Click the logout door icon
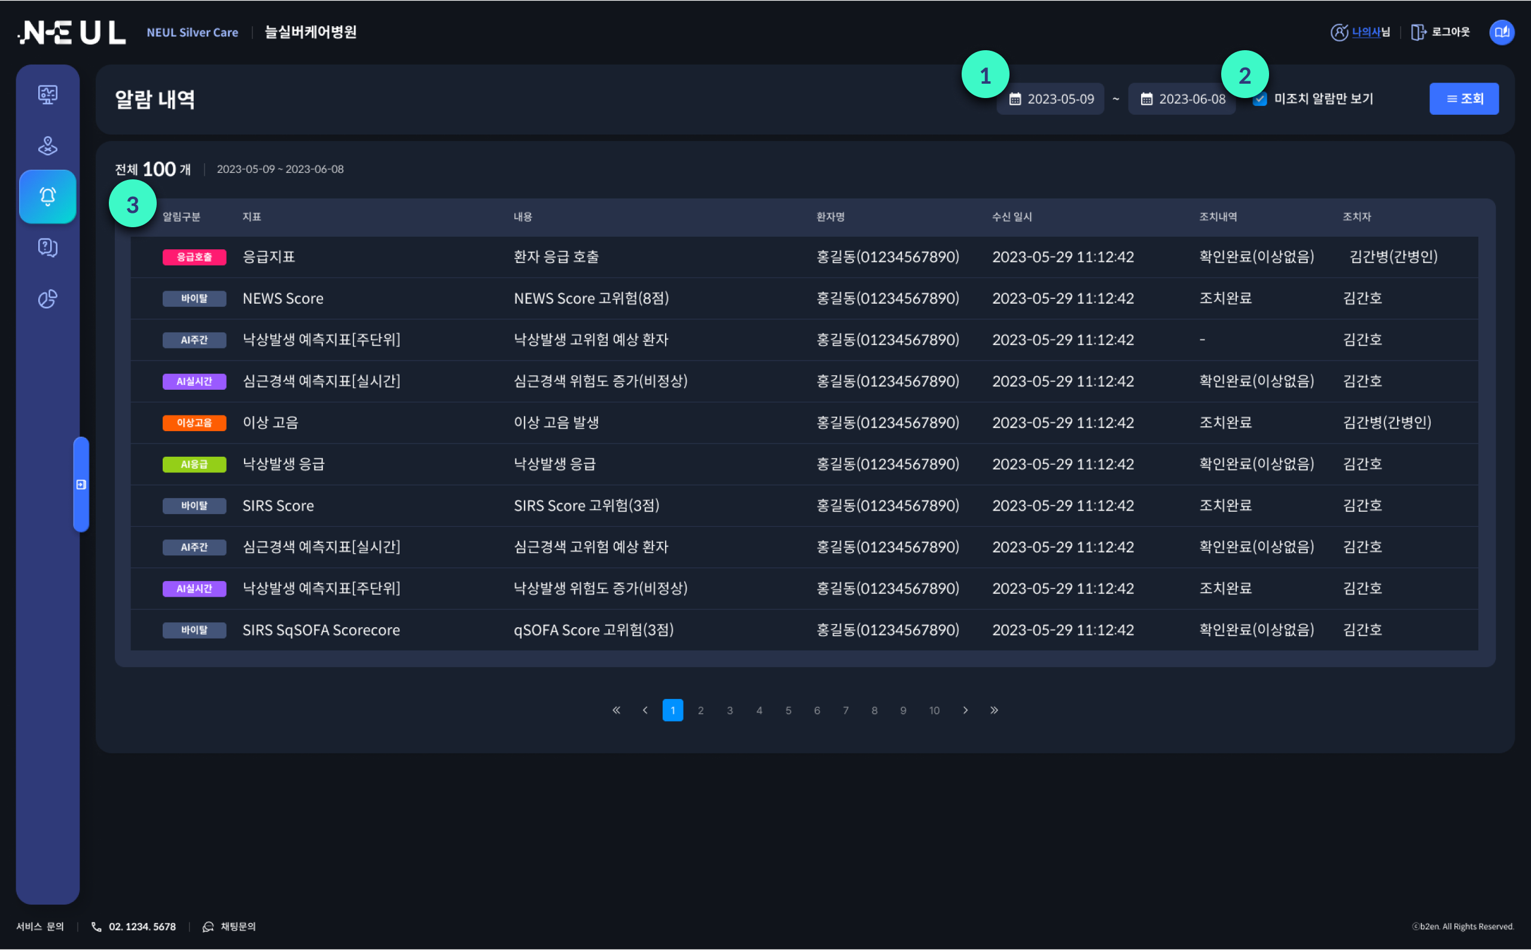Viewport: 1531px width, 950px height. [x=1418, y=32]
